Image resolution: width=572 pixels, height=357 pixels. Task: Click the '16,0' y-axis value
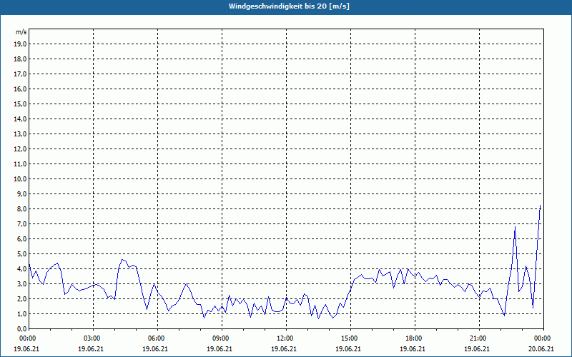point(21,89)
